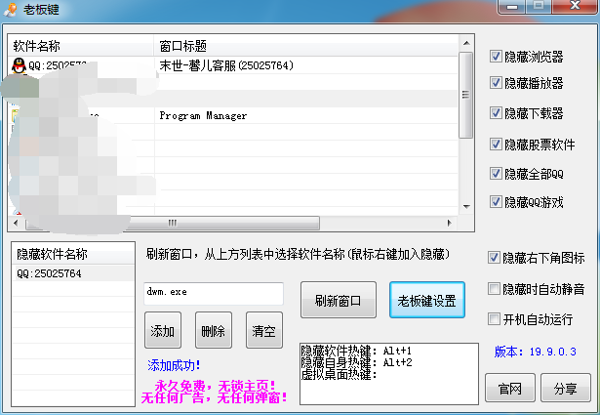Uncheck 隐藏下载器 option
This screenshot has height=415, width=600.
click(496, 113)
